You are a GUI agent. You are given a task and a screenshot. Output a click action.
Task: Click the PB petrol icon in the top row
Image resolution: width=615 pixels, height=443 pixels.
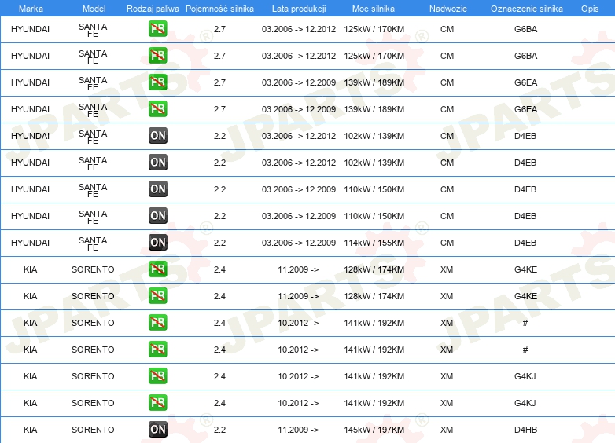click(157, 30)
